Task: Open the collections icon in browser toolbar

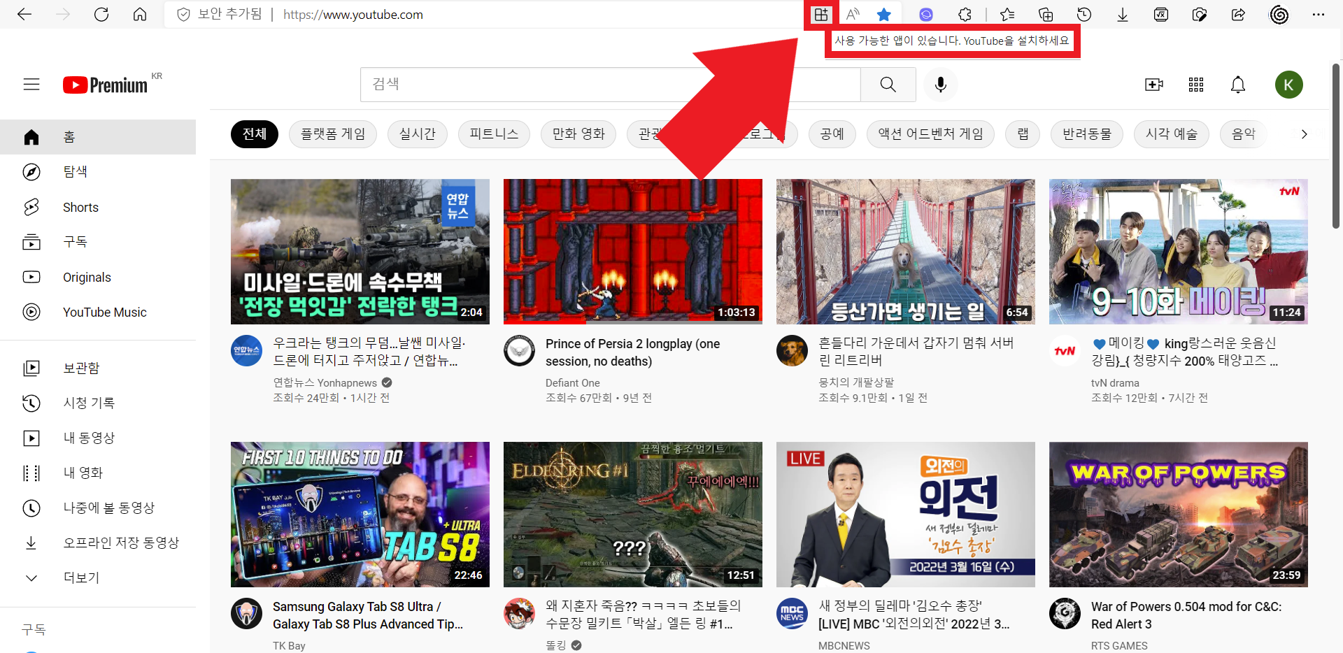Action: pos(1046,15)
